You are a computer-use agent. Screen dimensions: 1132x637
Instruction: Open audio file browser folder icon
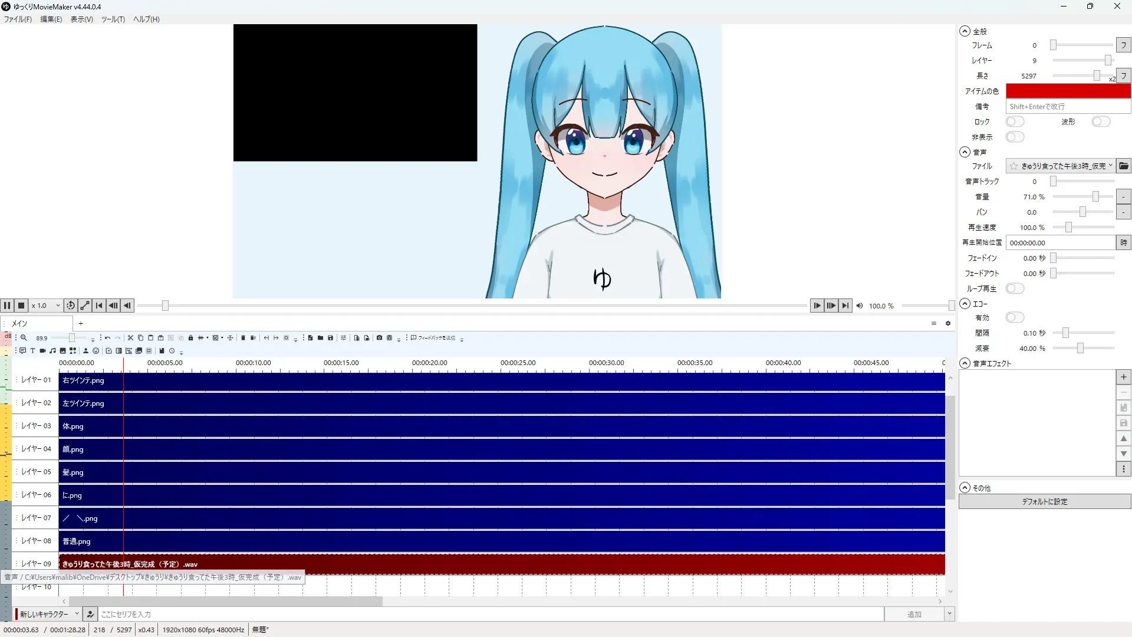(x=1123, y=166)
